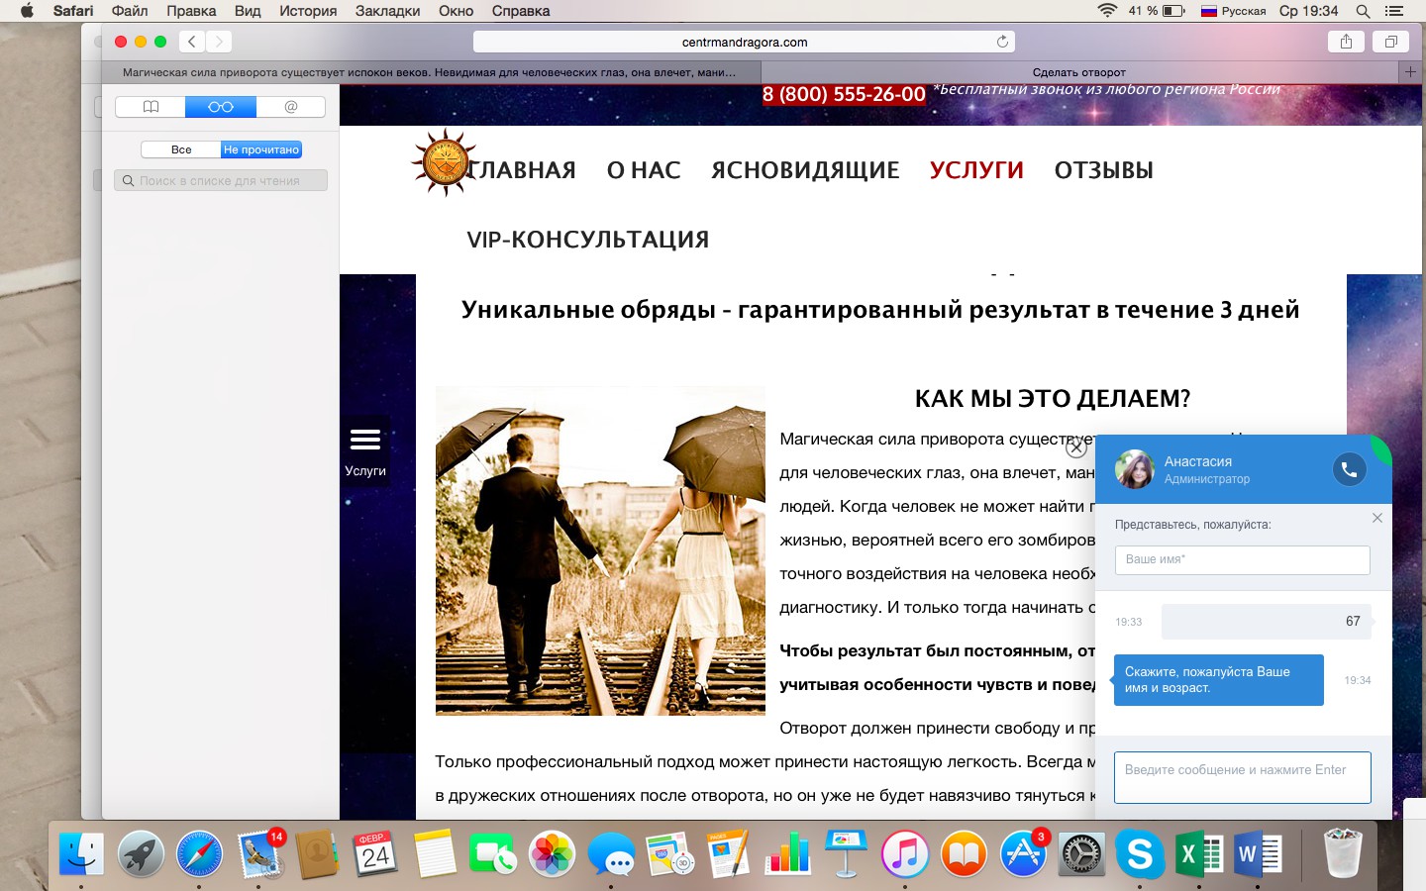Close the chat widget with circled X

(x=1076, y=447)
